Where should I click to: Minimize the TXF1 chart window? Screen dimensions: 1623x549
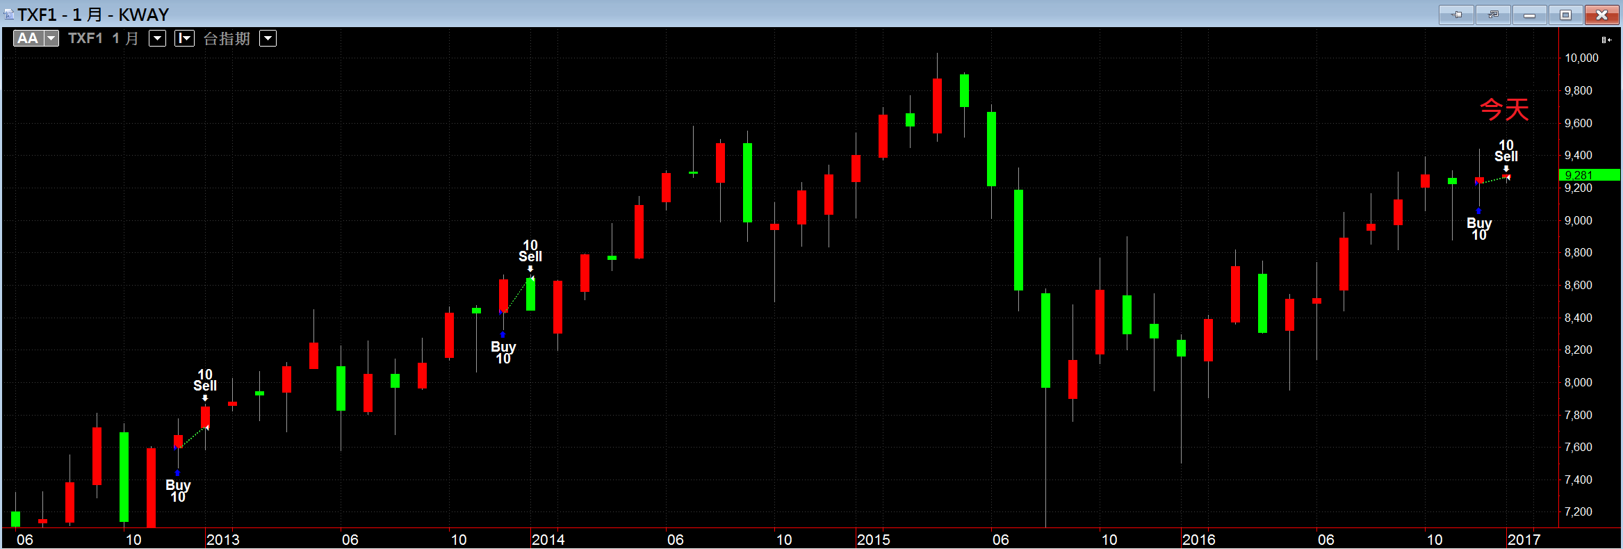coord(1529,15)
